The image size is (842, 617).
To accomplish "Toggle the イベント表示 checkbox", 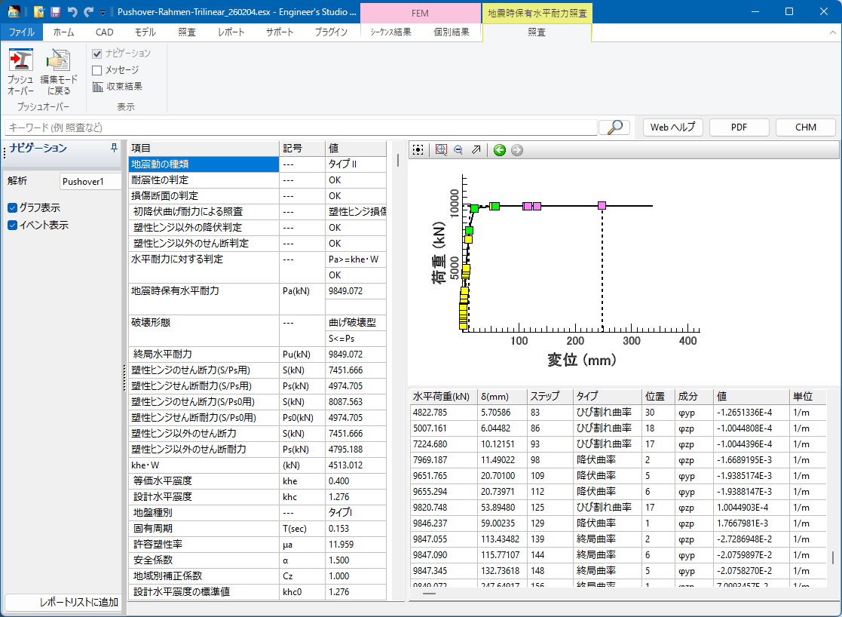I will 13,226.
